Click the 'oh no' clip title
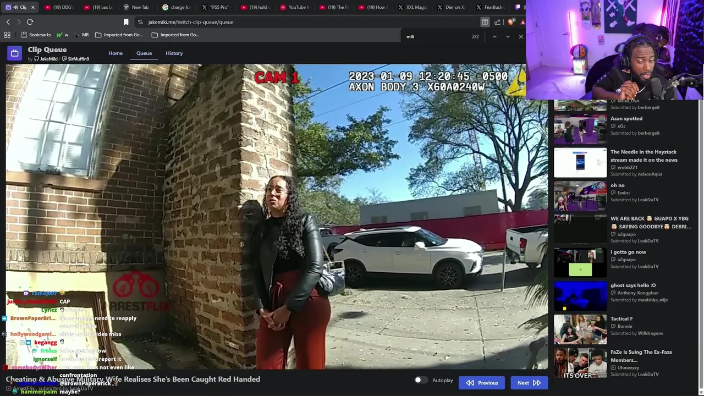Viewport: 704px width, 396px height. [618, 185]
